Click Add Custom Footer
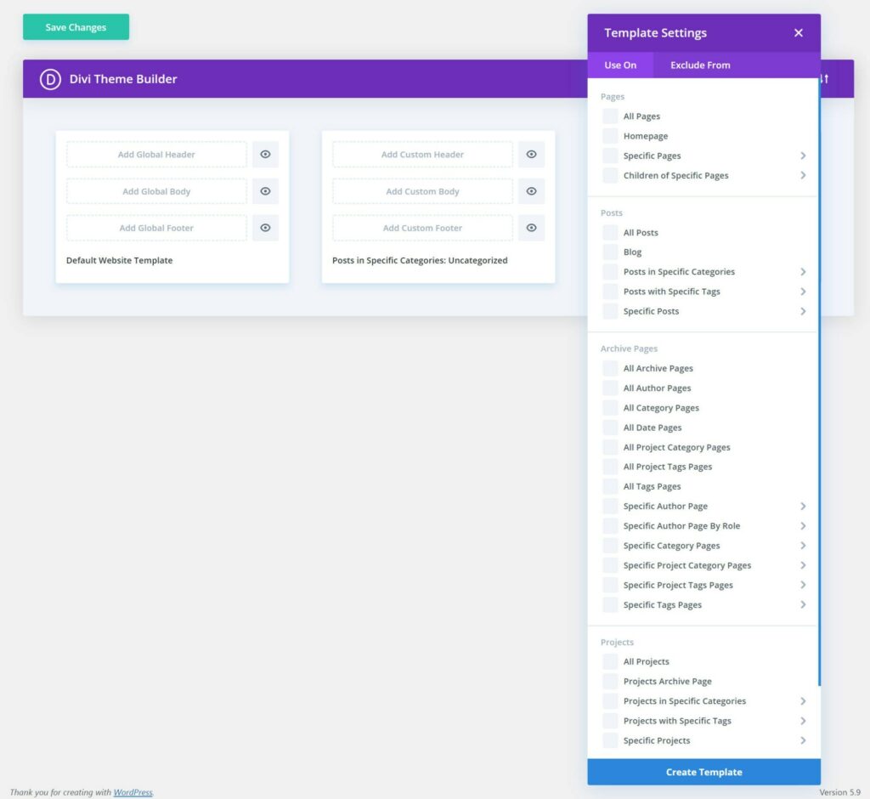870x799 pixels. (422, 228)
